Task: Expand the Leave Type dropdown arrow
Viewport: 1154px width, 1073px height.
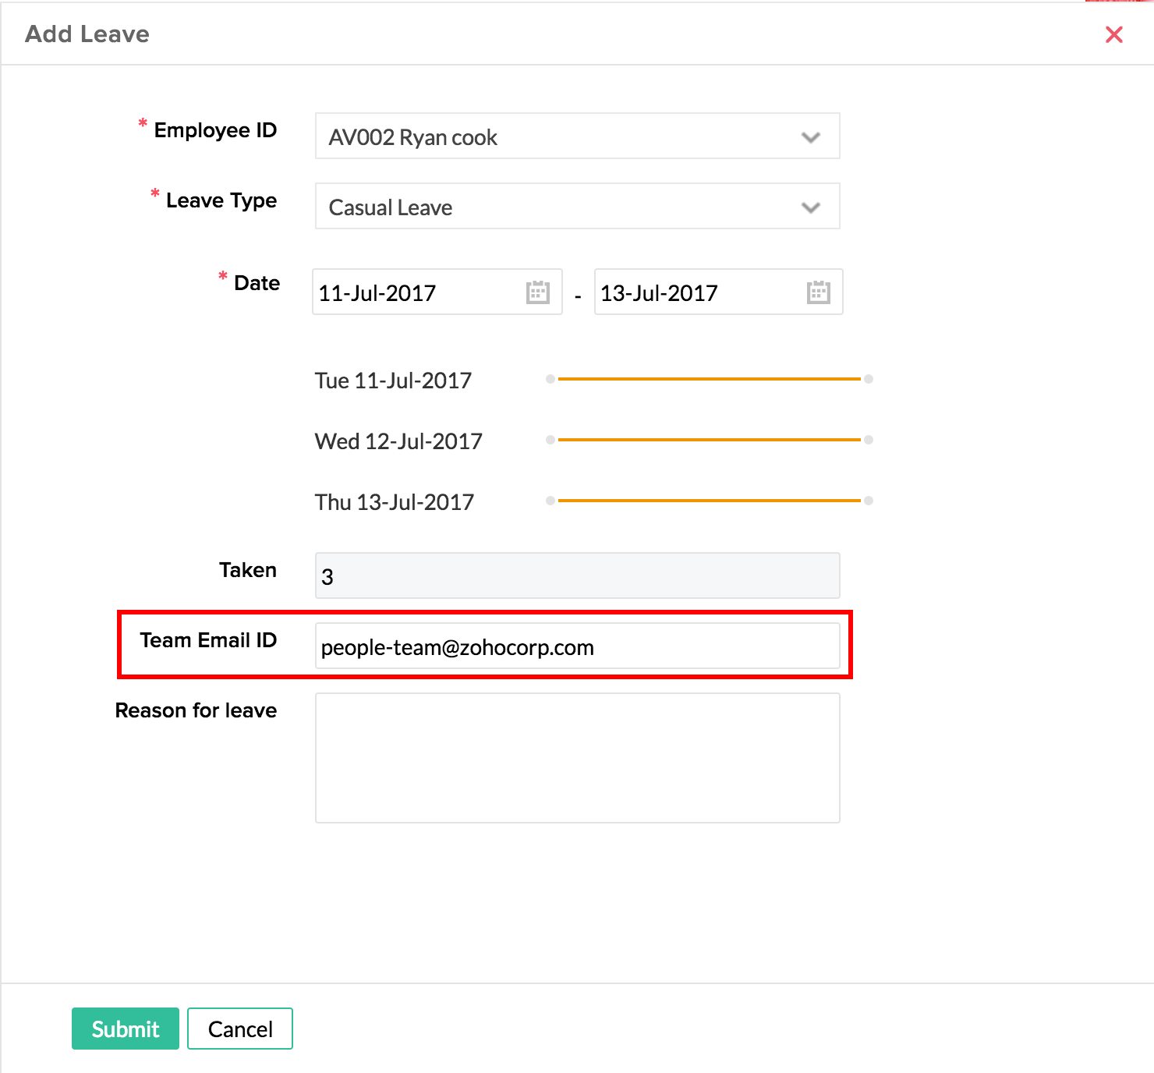Action: [811, 207]
